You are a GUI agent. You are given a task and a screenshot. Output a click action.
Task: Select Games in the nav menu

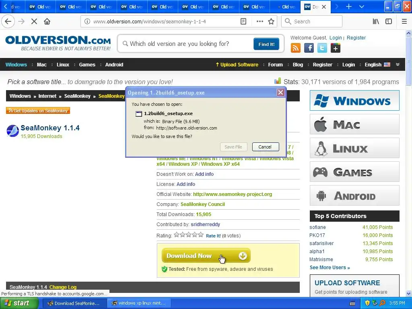point(87,65)
